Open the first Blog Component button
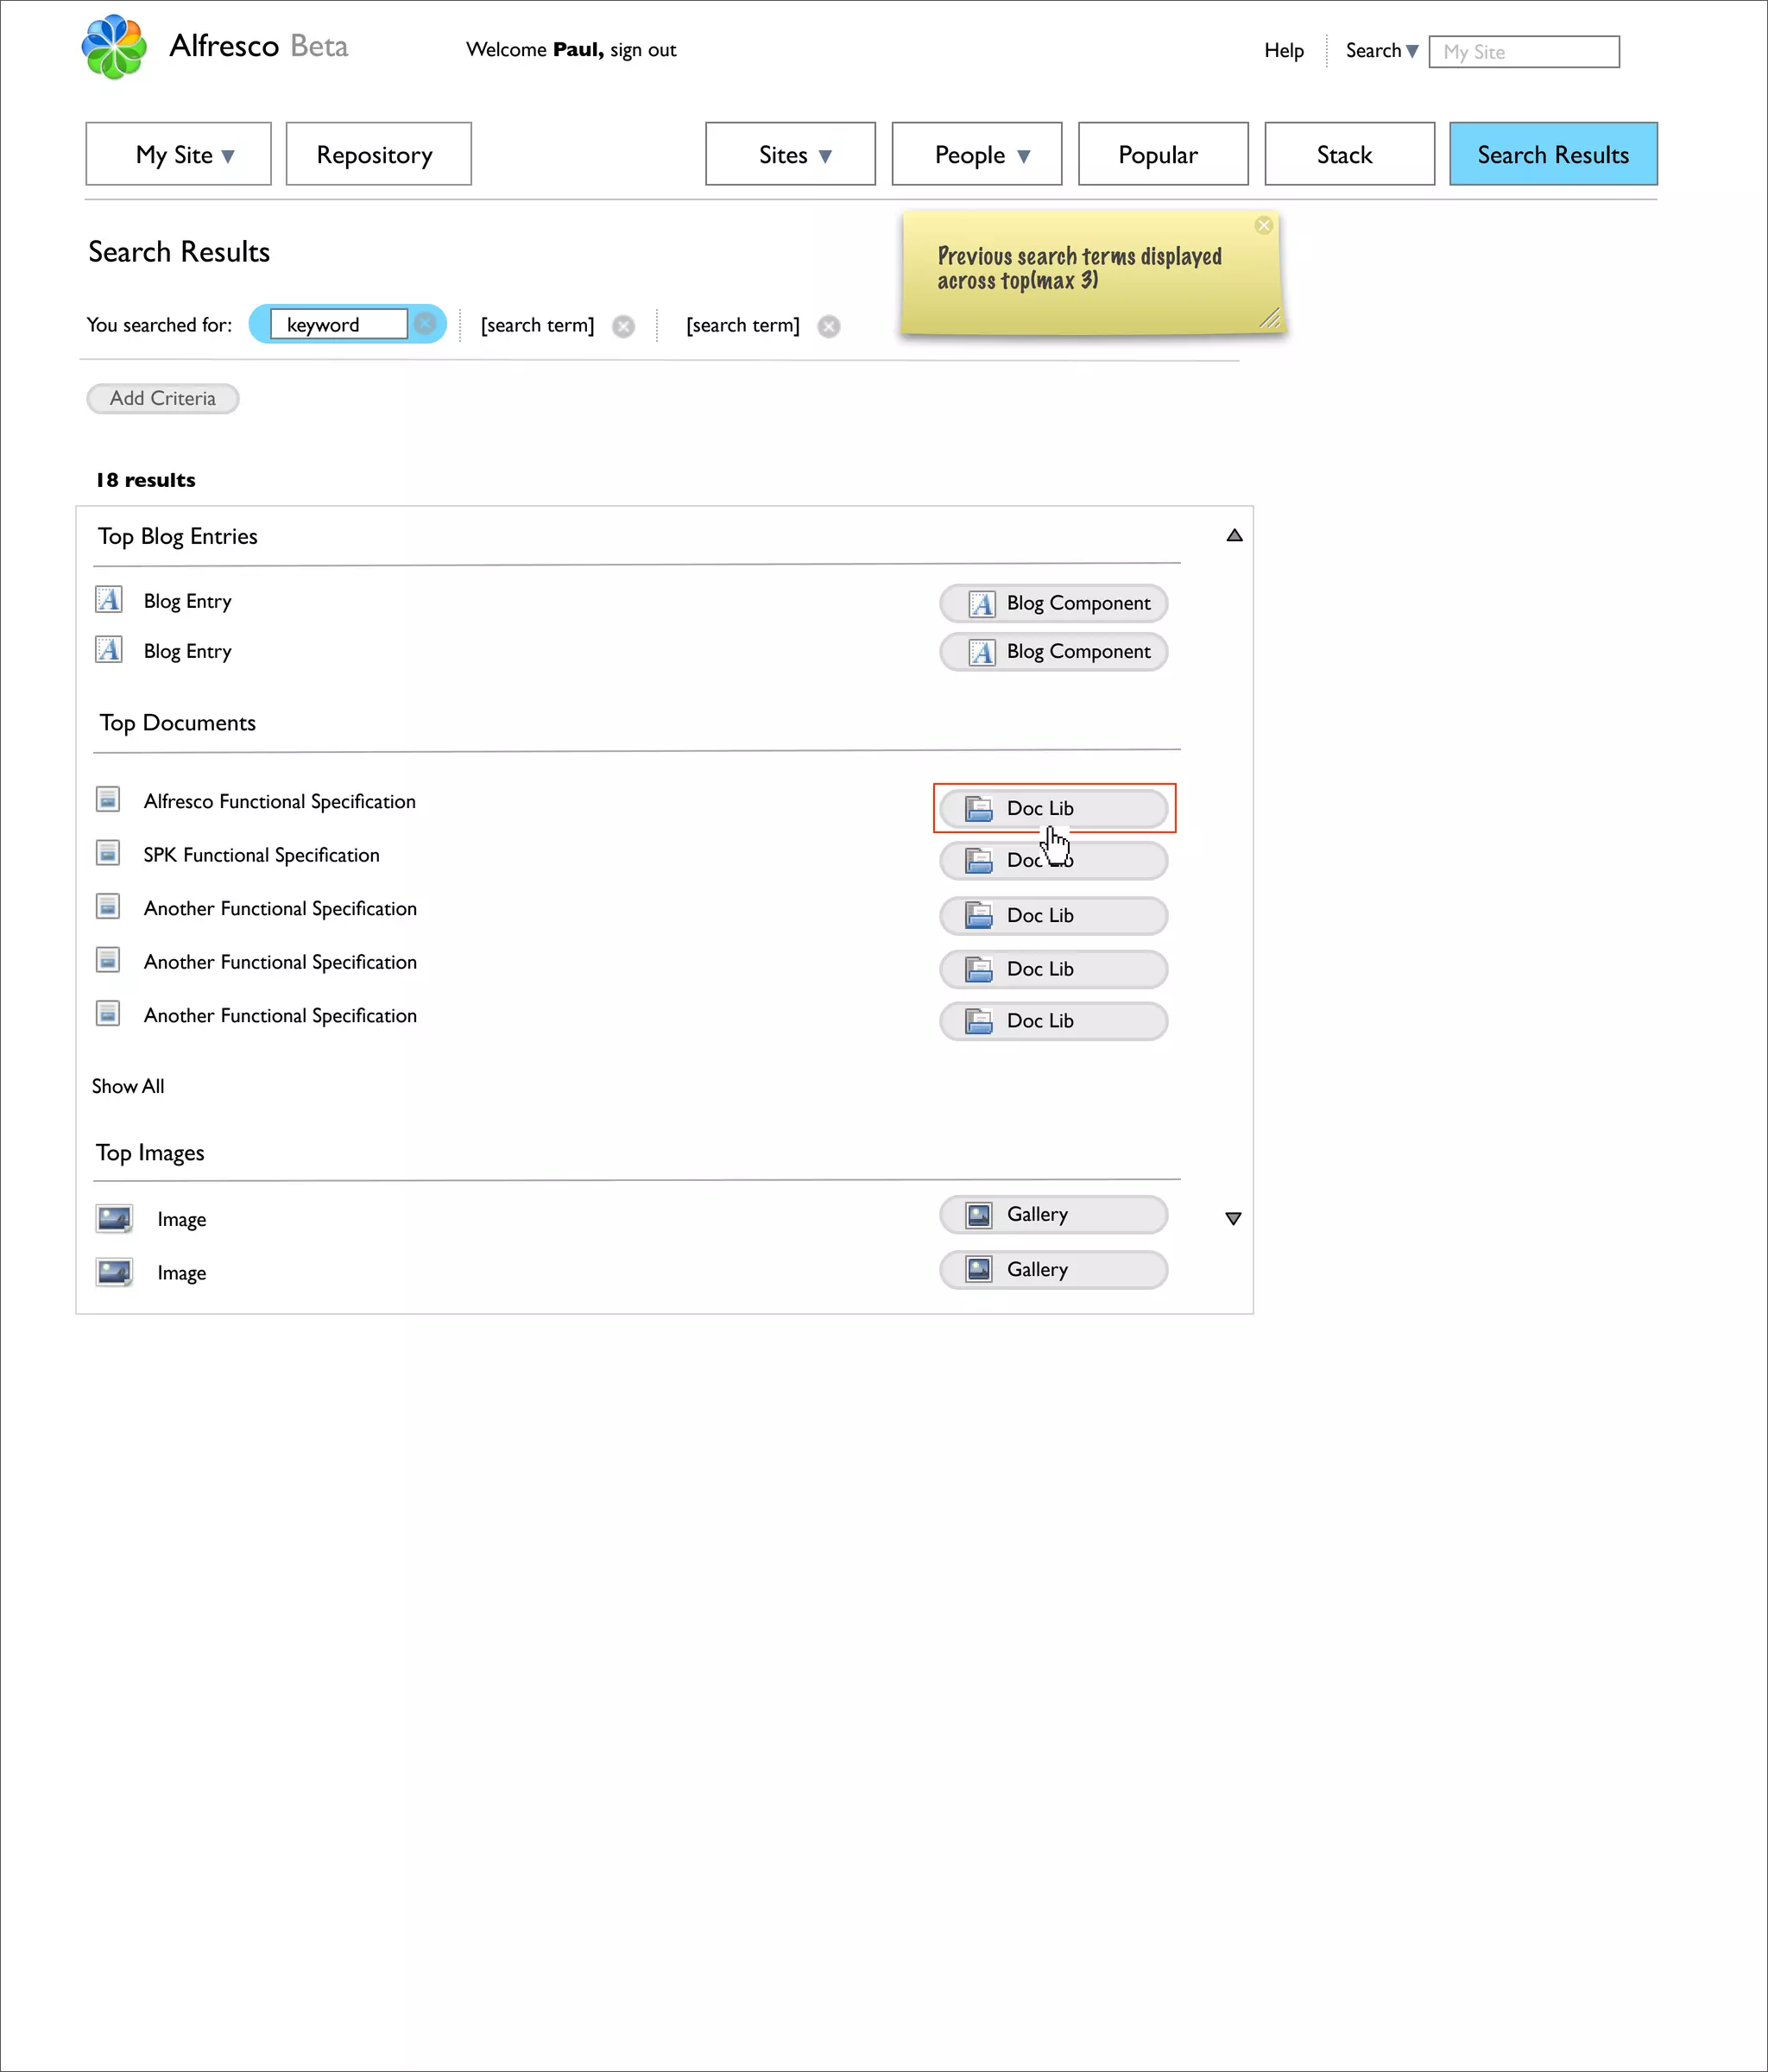 [x=1054, y=603]
